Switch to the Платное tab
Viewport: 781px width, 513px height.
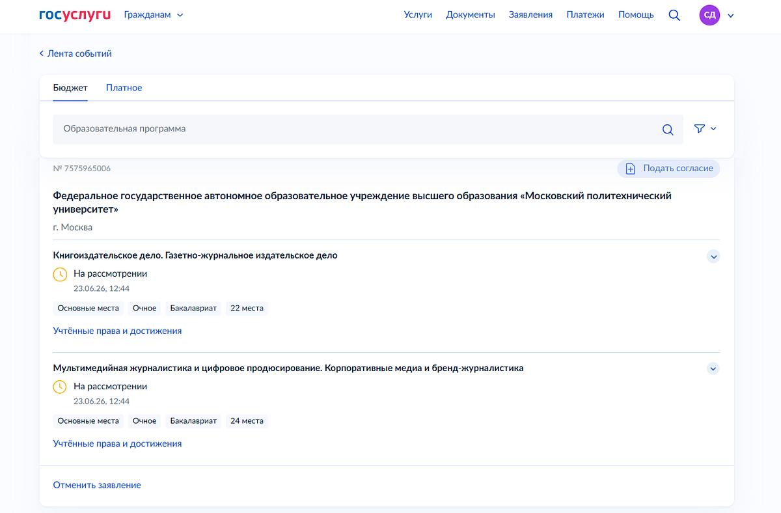[124, 88]
